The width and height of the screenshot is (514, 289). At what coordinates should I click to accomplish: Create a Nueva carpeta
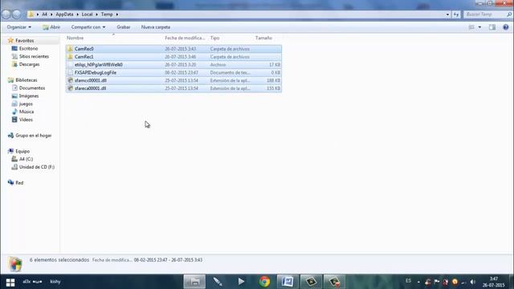coord(156,27)
